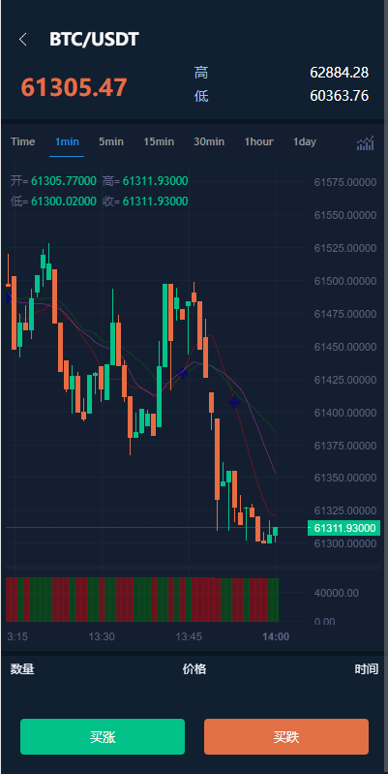Tap the green 买涨 buy-up button
This screenshot has height=774, width=388.
[x=103, y=736]
